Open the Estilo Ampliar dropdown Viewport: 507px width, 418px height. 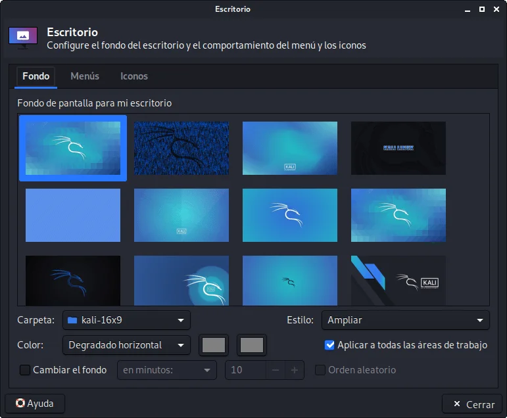[x=406, y=320]
